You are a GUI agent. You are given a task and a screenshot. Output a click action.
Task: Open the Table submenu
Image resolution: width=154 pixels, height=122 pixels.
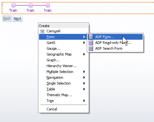(63, 89)
